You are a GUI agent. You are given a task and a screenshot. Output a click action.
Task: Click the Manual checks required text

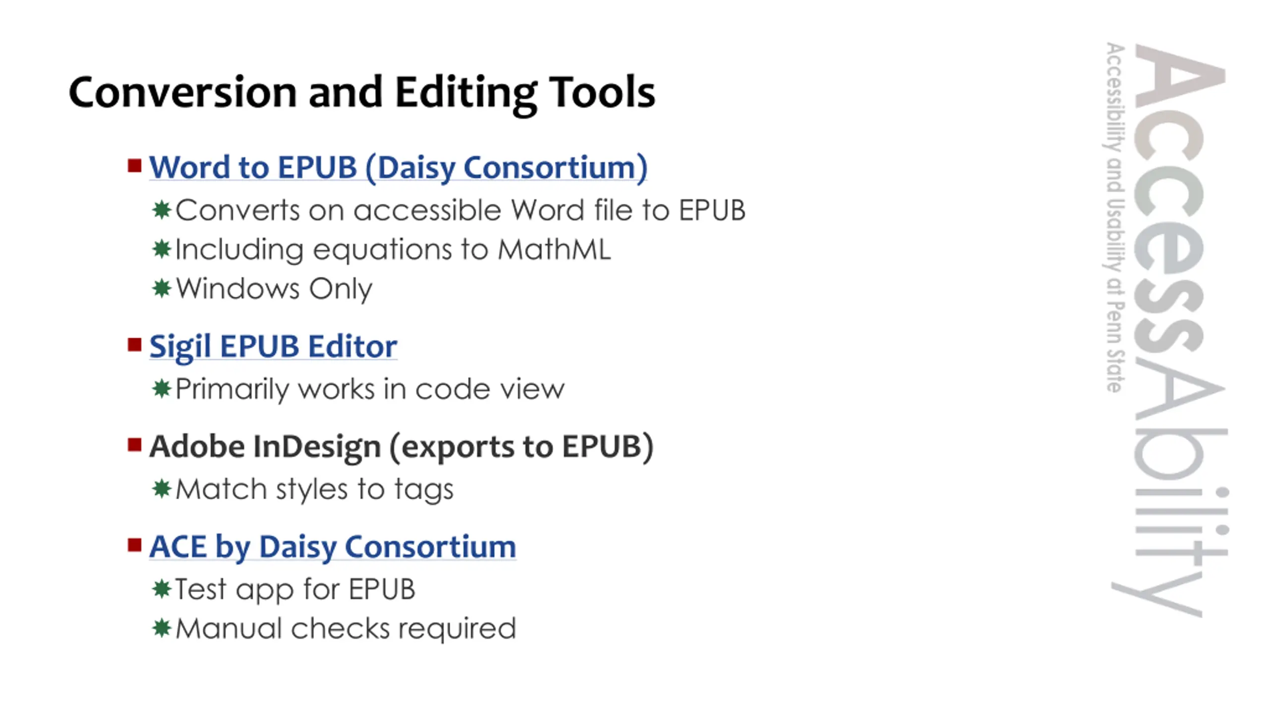click(x=346, y=629)
